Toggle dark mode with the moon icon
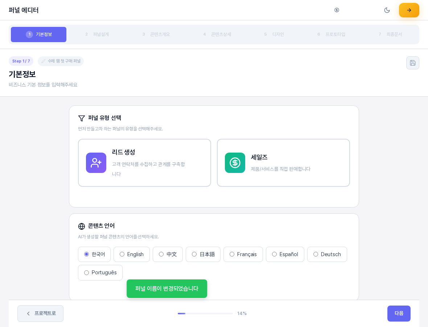428x327 pixels. pos(387,11)
